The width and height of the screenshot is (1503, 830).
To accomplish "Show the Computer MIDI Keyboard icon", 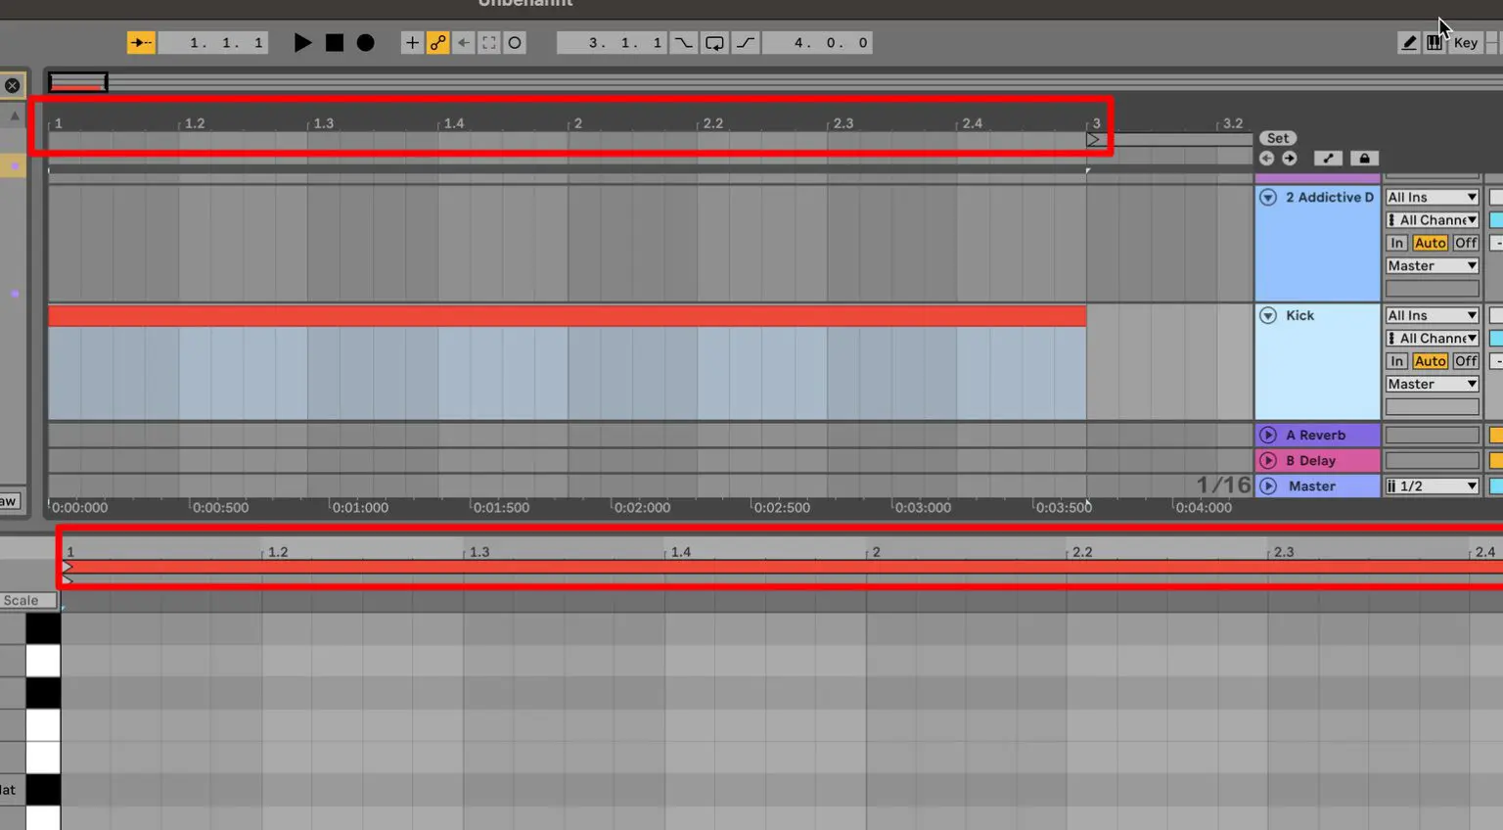I will 1433,42.
